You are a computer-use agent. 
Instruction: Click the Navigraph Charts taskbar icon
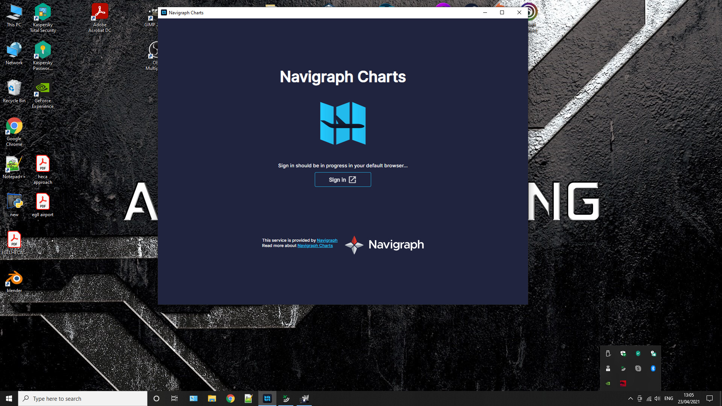[267, 398]
